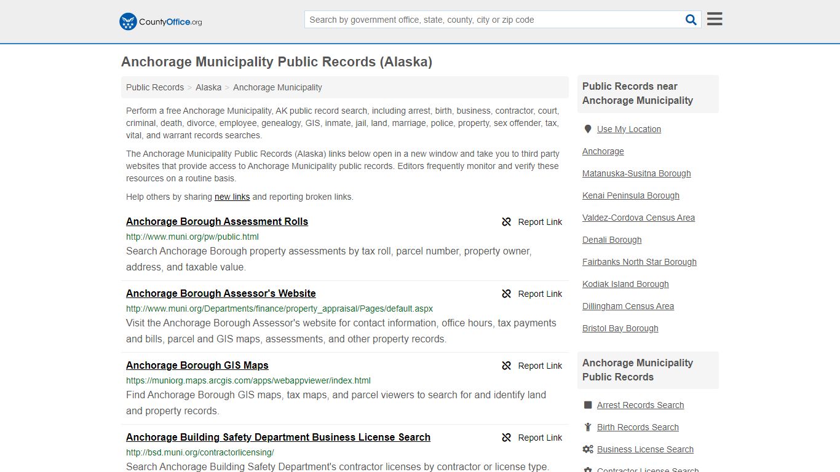
Task: Report link for Assessment Rolls
Action: 540,222
